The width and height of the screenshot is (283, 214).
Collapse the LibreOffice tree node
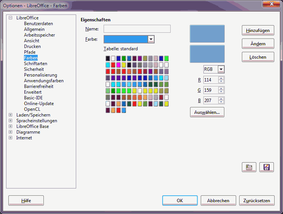pyautogui.click(x=10, y=18)
